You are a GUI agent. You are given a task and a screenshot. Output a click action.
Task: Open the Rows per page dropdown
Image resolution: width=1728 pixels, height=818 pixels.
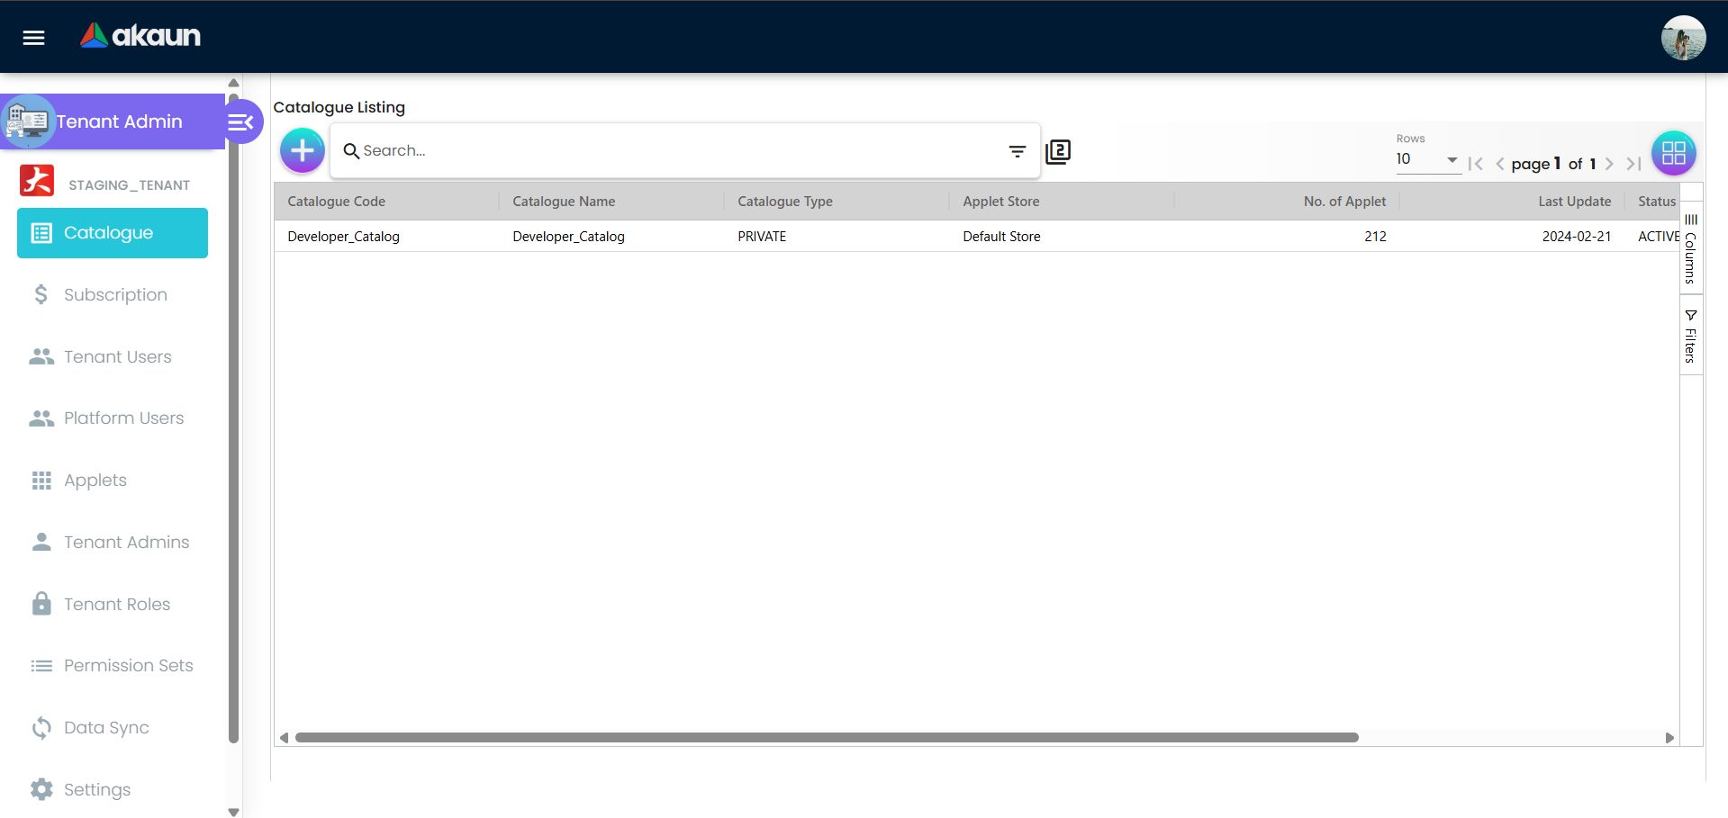[1427, 159]
